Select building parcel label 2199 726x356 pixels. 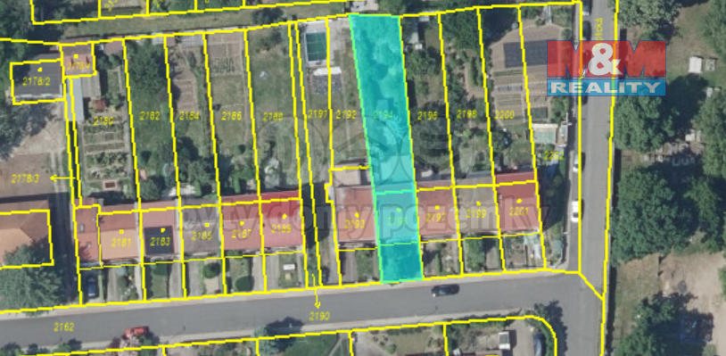tap(476, 214)
